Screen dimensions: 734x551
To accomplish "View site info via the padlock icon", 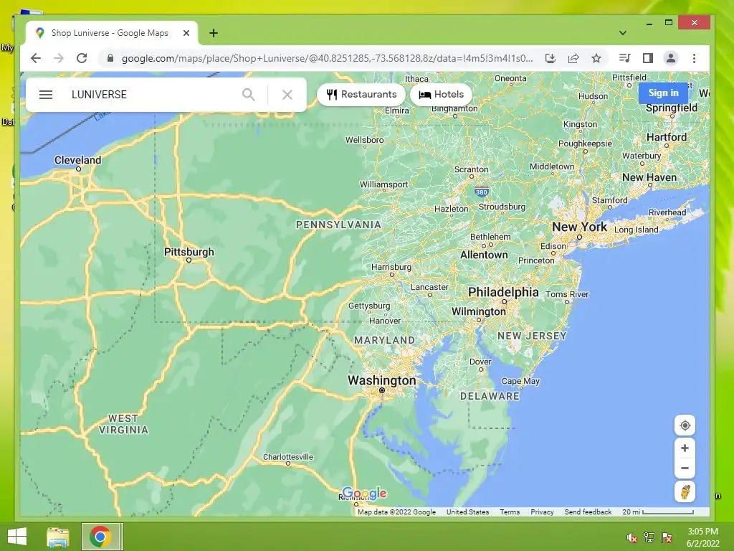I will 110,58.
